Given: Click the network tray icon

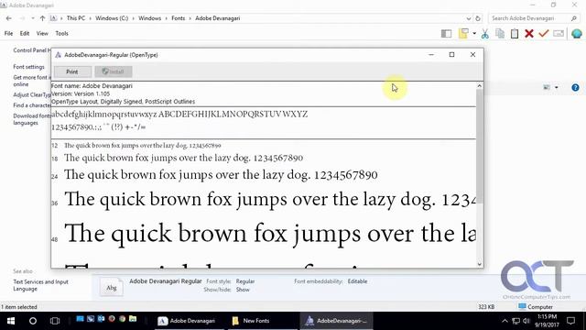Looking at the screenshot, I should [515, 321].
